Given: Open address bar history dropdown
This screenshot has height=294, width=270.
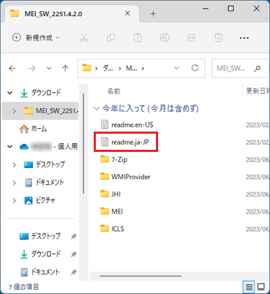Looking at the screenshot, I should 176,68.
